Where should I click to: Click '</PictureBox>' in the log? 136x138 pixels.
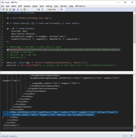click(x=17, y=109)
